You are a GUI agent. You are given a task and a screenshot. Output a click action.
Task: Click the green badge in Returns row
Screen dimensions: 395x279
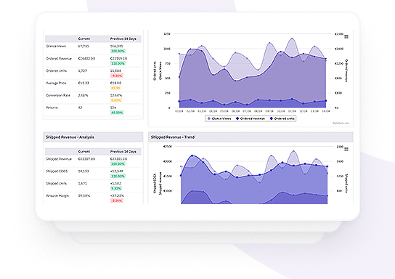coord(117,113)
